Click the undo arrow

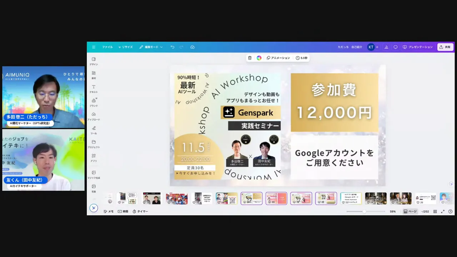pos(172,47)
